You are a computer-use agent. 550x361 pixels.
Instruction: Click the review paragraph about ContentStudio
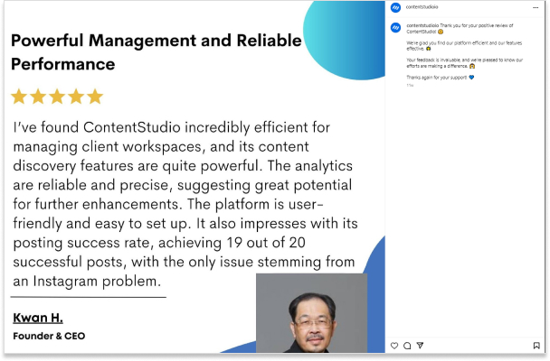pyautogui.click(x=185, y=204)
